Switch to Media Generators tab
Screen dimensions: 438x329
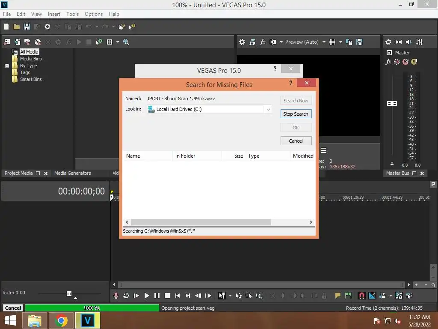coord(73,173)
